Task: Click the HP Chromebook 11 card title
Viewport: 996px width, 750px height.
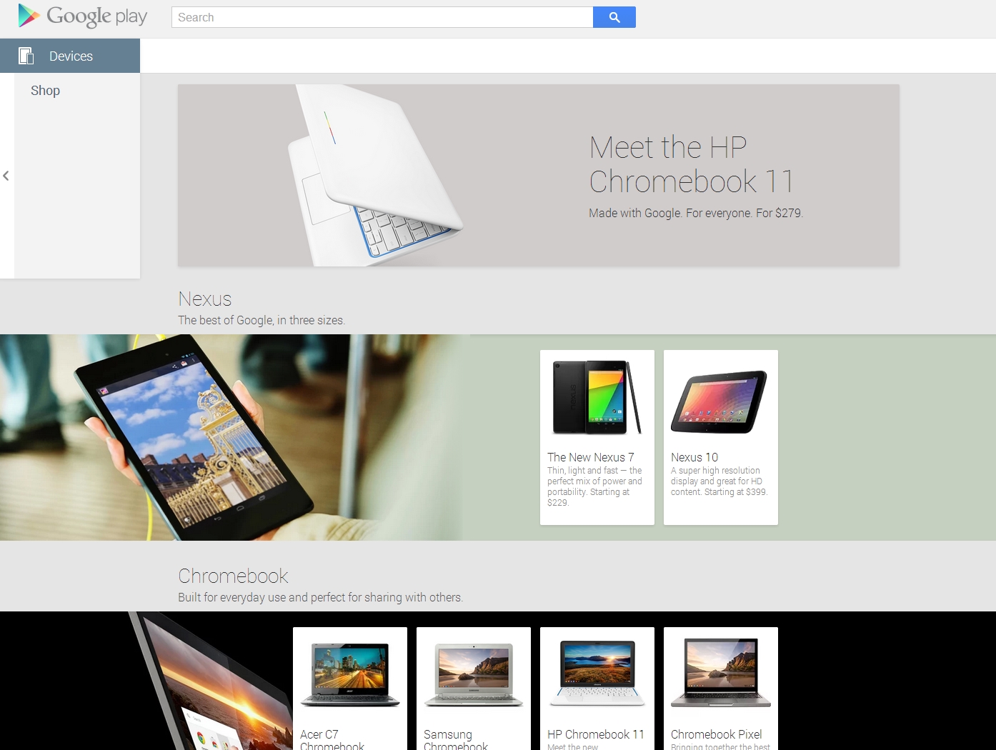Action: [x=596, y=734]
